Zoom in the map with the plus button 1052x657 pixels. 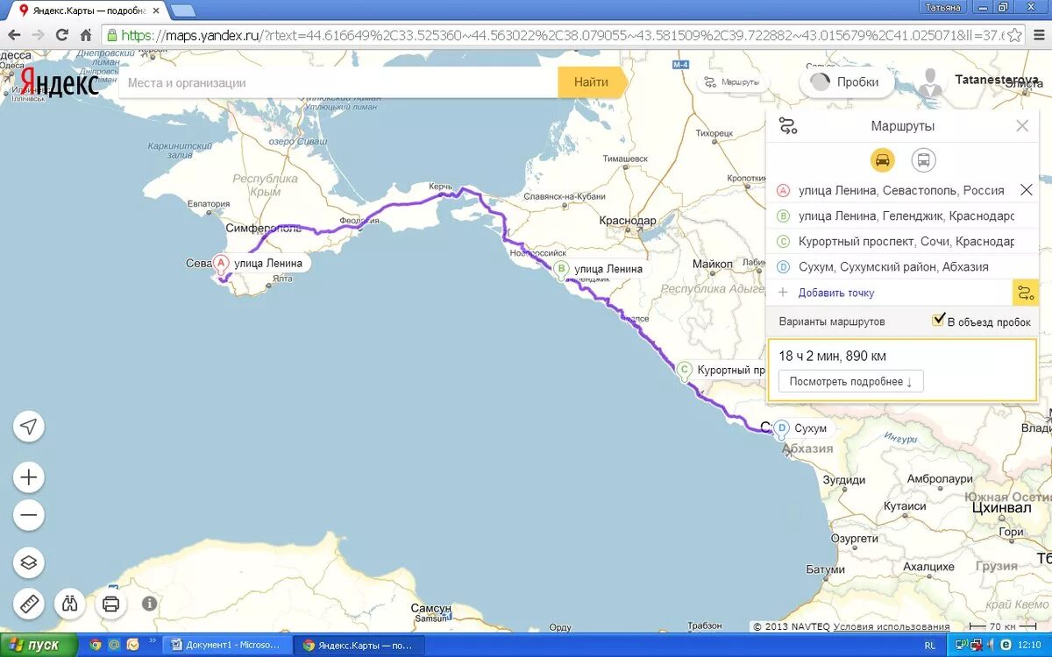[29, 477]
